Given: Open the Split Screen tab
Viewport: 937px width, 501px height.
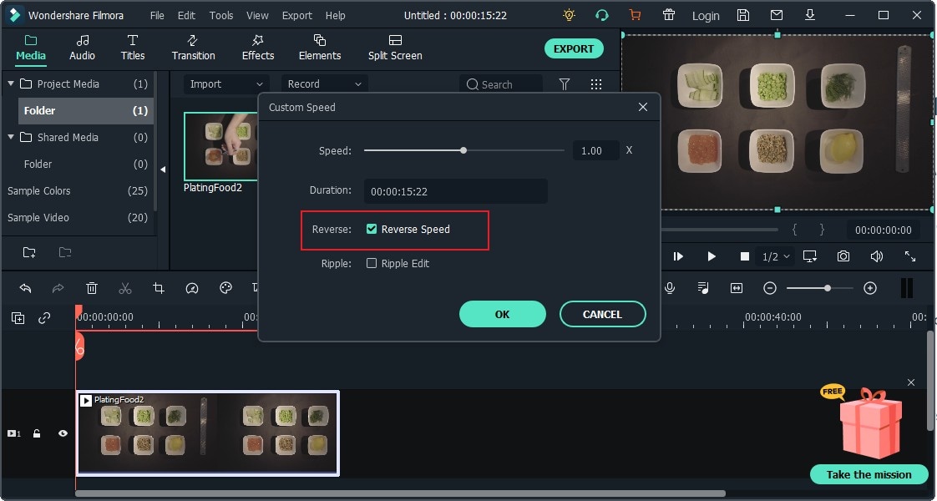Looking at the screenshot, I should tap(395, 48).
